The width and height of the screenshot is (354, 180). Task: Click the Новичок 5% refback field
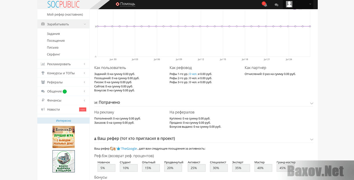tap(106, 168)
